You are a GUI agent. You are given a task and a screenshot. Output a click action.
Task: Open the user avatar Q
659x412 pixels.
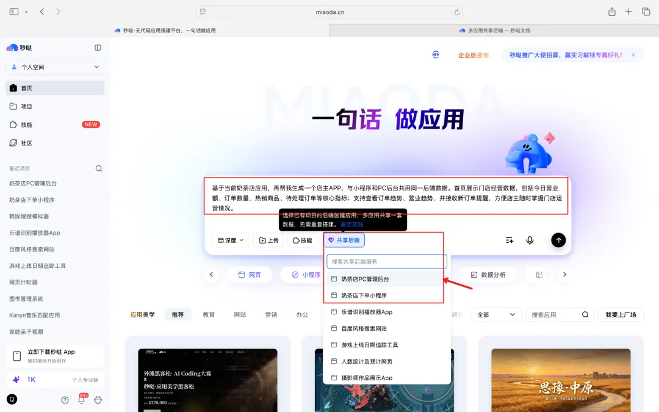tap(12, 399)
